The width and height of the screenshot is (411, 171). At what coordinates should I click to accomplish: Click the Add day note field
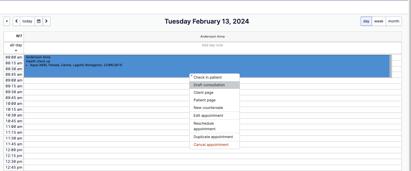pyautogui.click(x=212, y=45)
